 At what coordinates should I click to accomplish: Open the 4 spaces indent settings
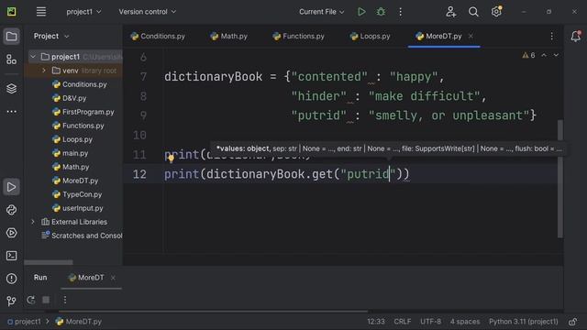(x=465, y=322)
